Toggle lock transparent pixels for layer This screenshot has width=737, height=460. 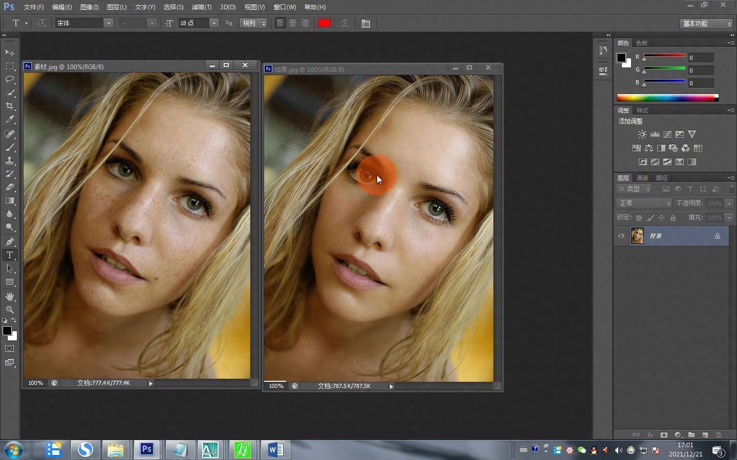pyautogui.click(x=639, y=218)
